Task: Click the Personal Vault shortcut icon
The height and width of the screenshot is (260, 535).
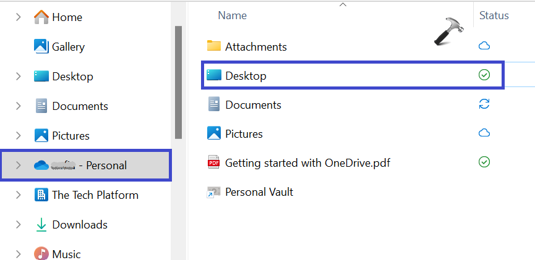Action: [214, 192]
